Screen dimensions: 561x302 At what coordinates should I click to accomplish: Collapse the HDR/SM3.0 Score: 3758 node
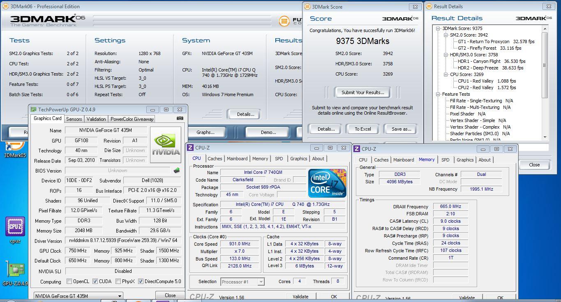click(446, 55)
